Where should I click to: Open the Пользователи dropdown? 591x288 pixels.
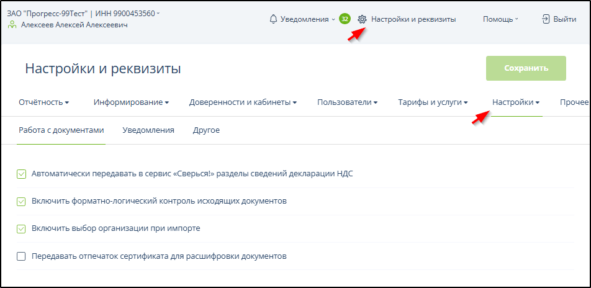(347, 102)
